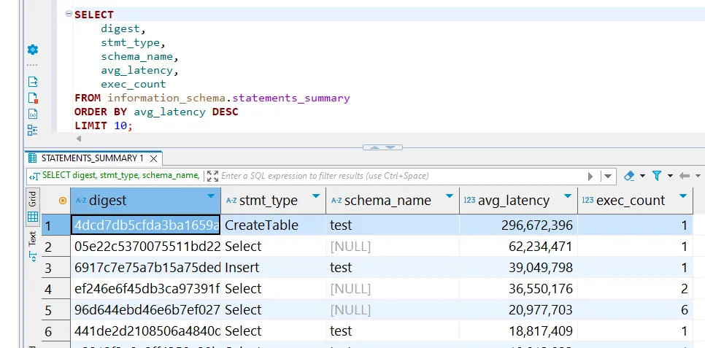Select the CreateTable cell in row 1
The width and height of the screenshot is (705, 348).
pos(261,225)
